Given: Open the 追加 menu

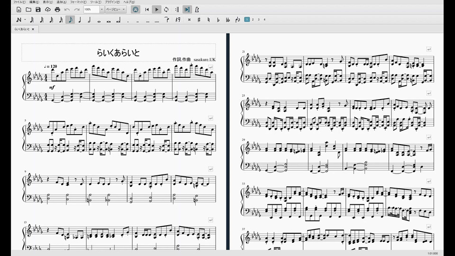Looking at the screenshot, I should [x=61, y=2].
